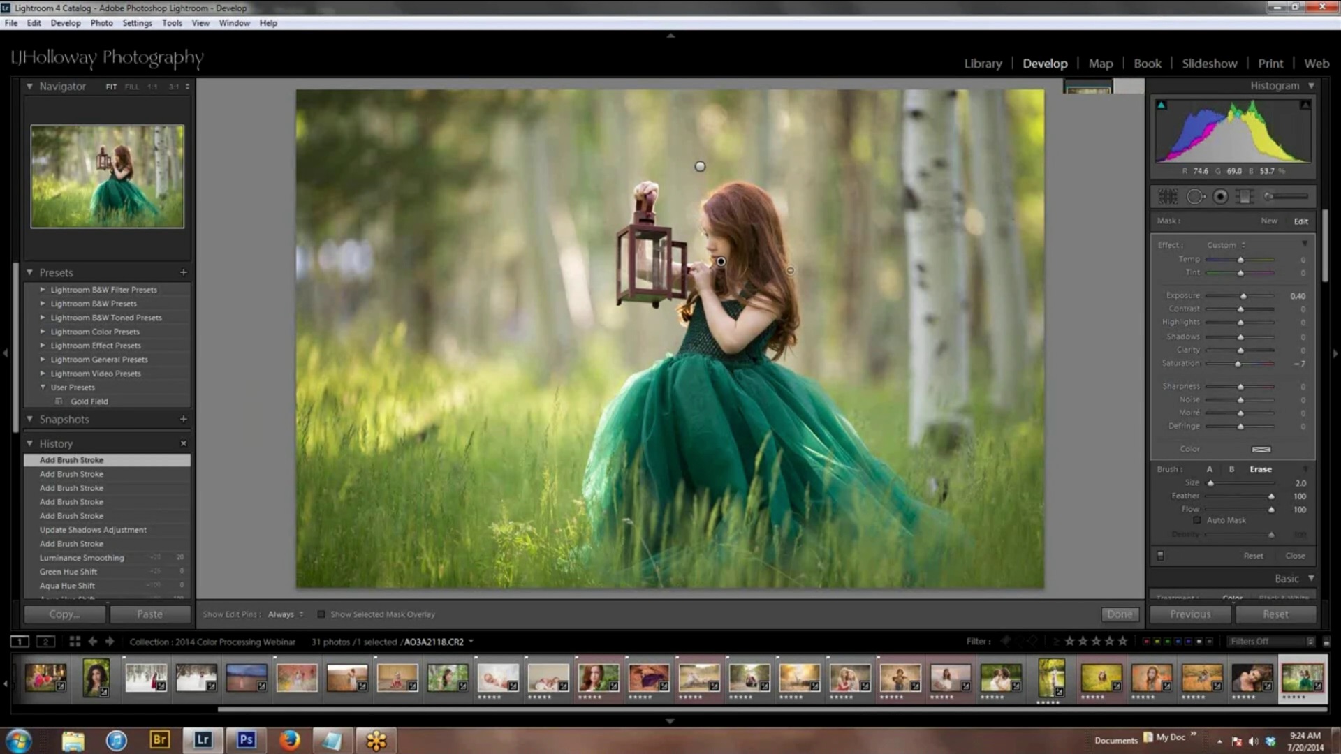The width and height of the screenshot is (1341, 754).
Task: Expand the Snapshots panel
Action: point(29,419)
